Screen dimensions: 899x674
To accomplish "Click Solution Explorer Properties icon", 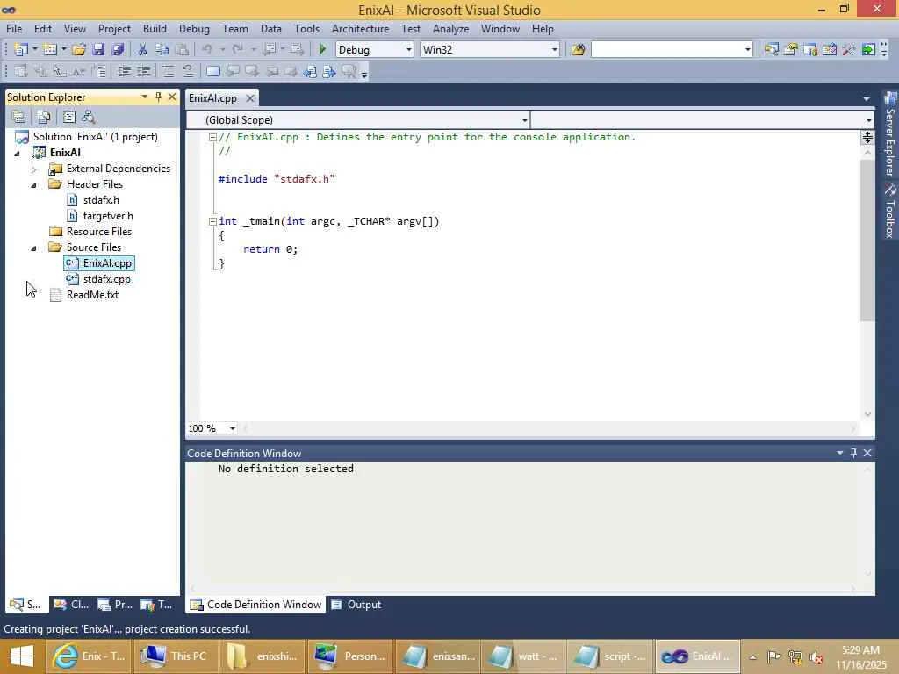I will pyautogui.click(x=19, y=117).
